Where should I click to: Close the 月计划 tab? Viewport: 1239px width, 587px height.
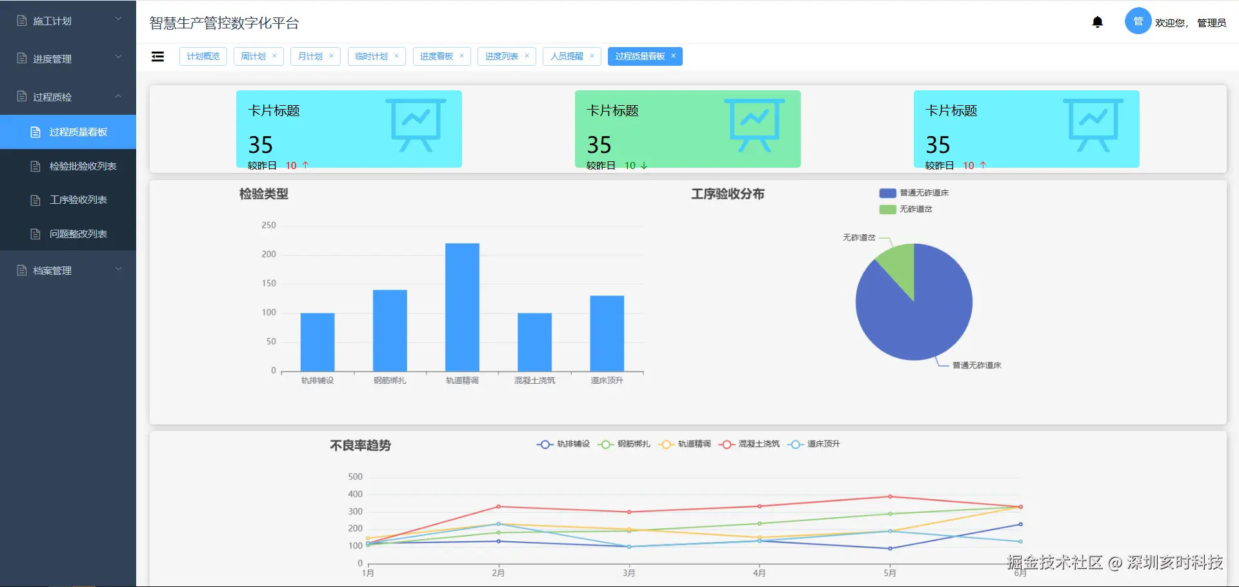coord(331,56)
